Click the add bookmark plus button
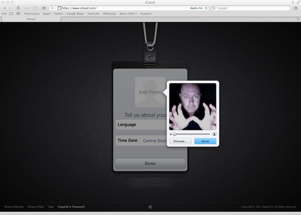Viewport: 301px width, 215px height. coord(52,8)
